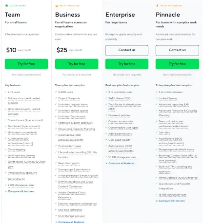The height and width of the screenshot is (223, 203).
Task: Click the checkmark next to Locked Spaces
Action: 157,98
